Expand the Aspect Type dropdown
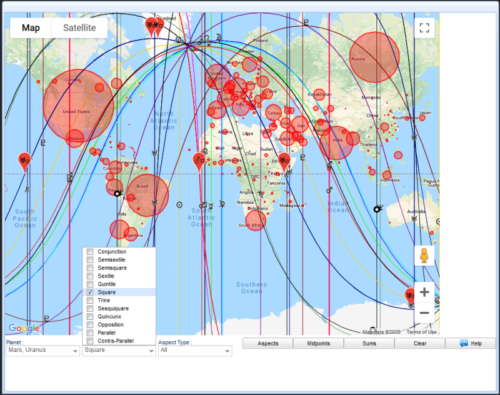Image resolution: width=500 pixels, height=395 pixels. 194,351
